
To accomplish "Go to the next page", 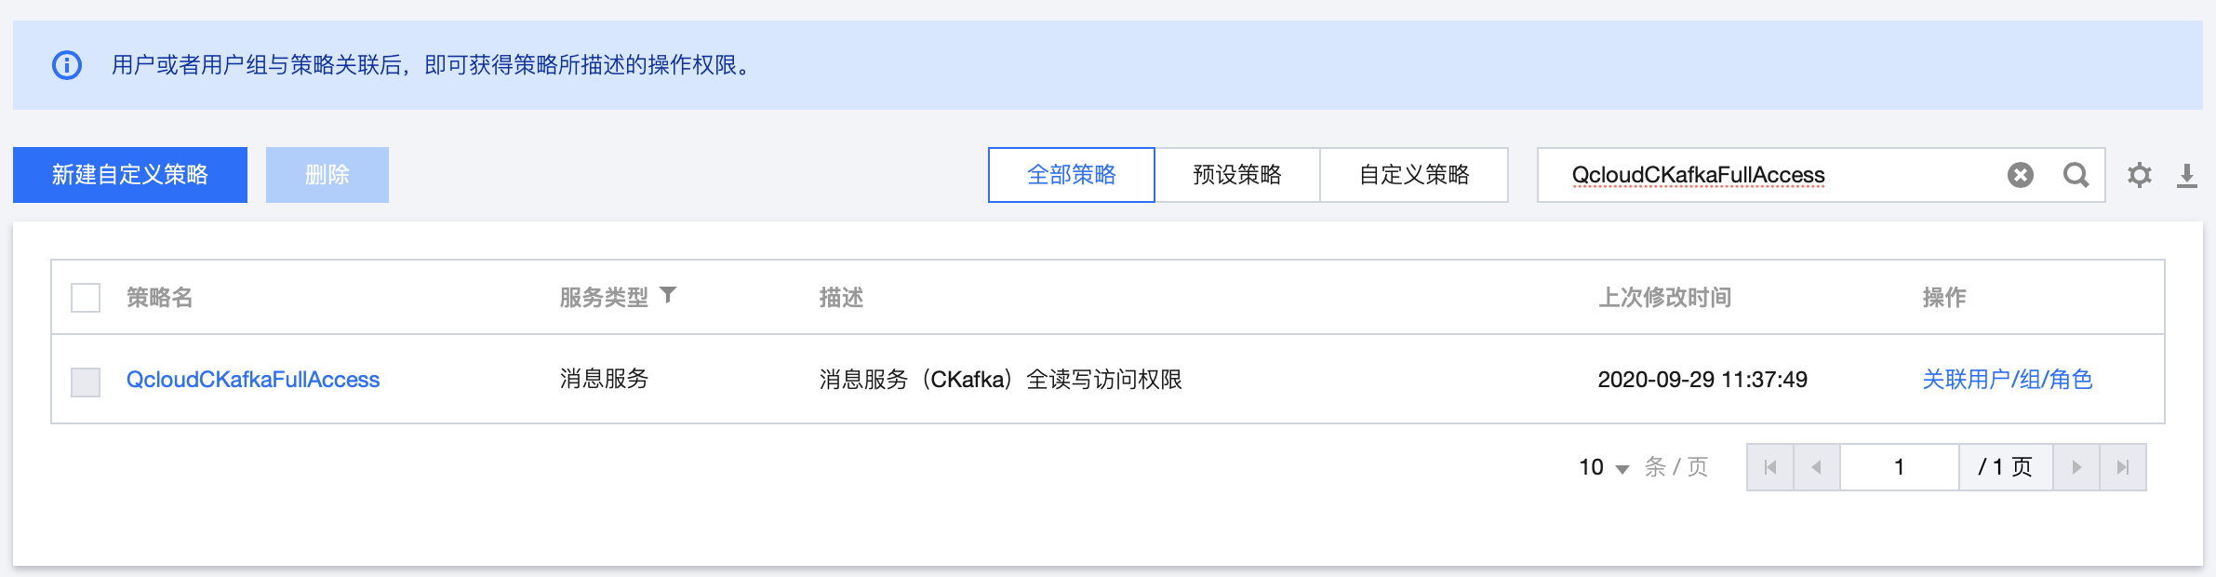I will 2076,467.
